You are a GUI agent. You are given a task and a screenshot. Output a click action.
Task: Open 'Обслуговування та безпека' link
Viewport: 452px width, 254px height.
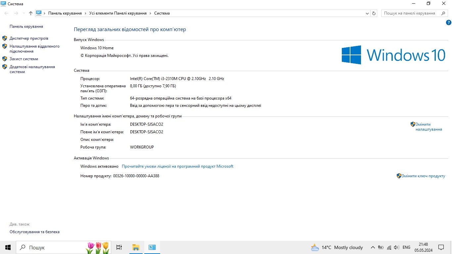tap(34, 232)
